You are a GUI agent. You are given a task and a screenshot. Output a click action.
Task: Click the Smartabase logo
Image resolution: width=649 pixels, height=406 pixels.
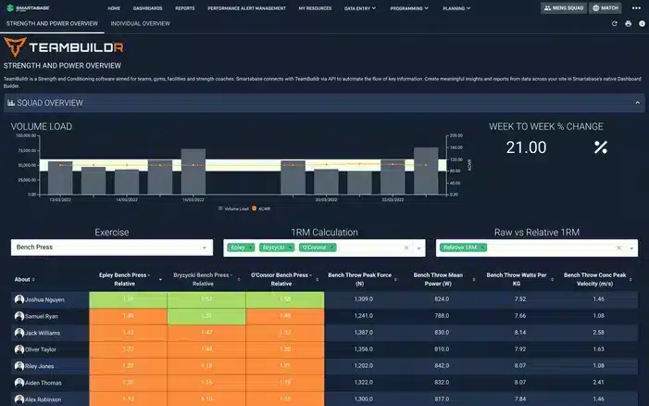pos(28,7)
